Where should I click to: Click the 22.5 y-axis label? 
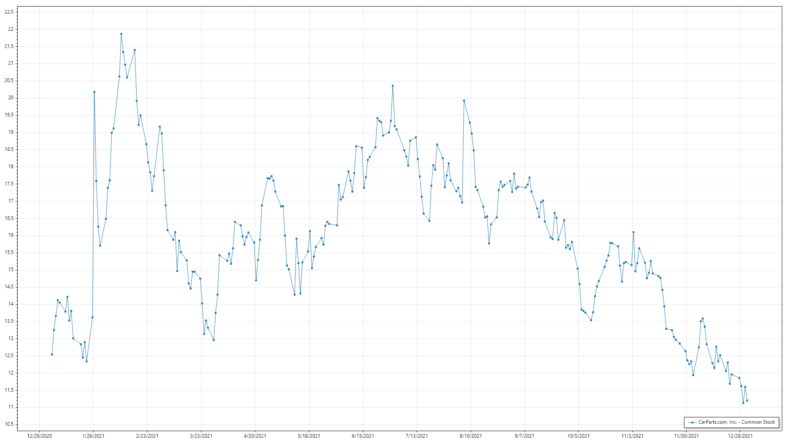point(9,12)
